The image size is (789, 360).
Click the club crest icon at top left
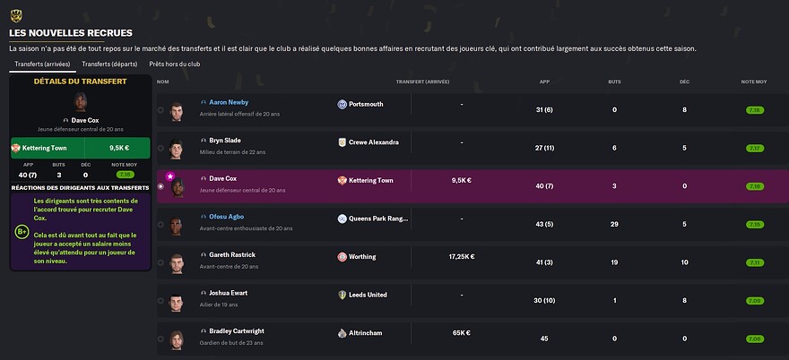click(x=16, y=16)
